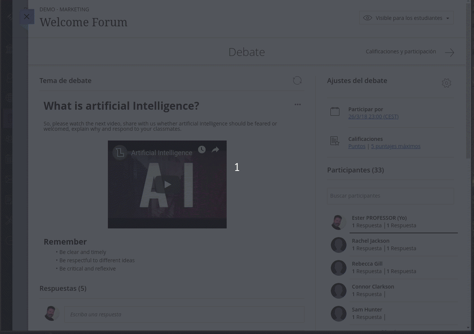This screenshot has width=474, height=334.
Task: Open the 5 puntajes máximos link
Action: 396,146
